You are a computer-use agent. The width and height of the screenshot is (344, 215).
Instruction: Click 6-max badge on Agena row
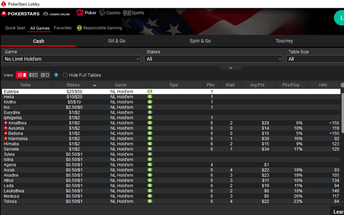click(x=150, y=165)
